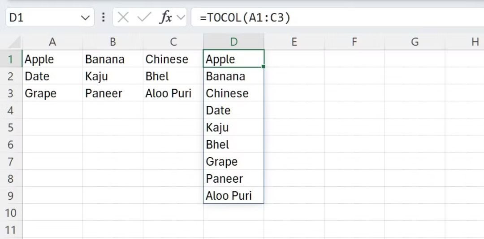Select cell containing Kaju in column B
This screenshot has height=239, width=484.
tap(112, 76)
